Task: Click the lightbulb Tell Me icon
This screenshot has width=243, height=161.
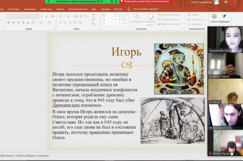Action: (129, 9)
